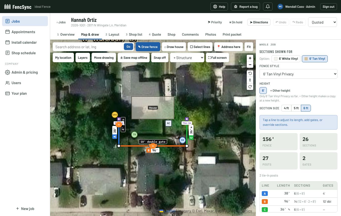
Task: Toggle Snap off button
Action: 160,58
